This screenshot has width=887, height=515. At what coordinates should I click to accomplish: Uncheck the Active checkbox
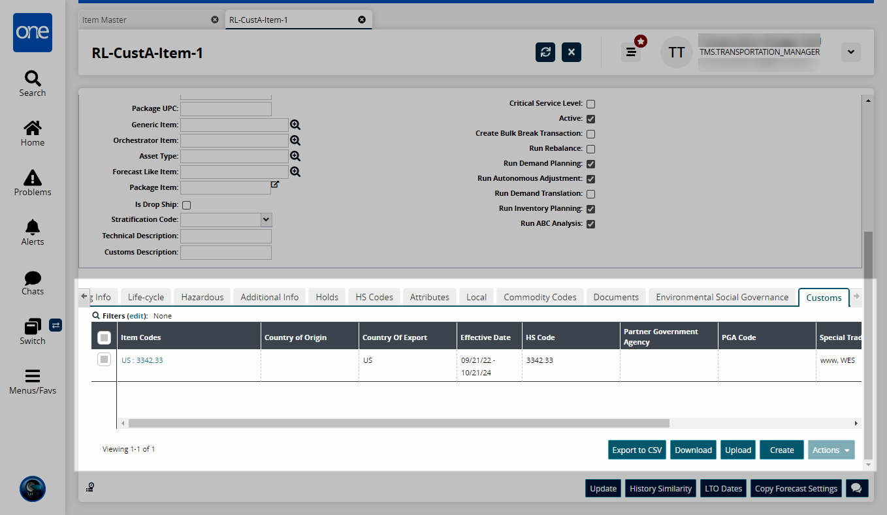click(x=590, y=119)
